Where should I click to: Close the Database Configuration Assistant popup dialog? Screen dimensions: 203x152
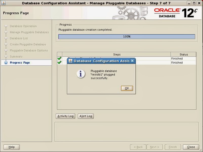(132, 61)
